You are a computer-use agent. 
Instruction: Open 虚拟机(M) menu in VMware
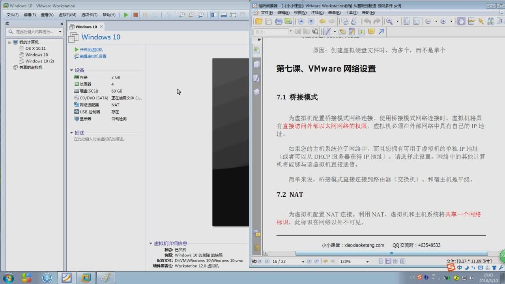(x=67, y=15)
